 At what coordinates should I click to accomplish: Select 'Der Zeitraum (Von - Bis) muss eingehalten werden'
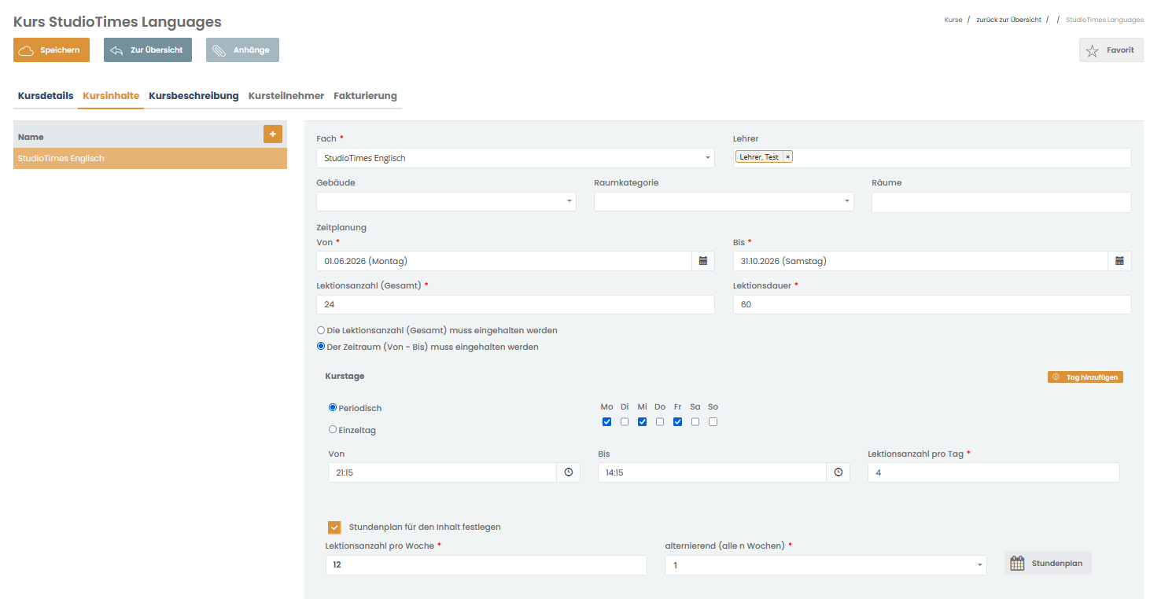tap(321, 346)
